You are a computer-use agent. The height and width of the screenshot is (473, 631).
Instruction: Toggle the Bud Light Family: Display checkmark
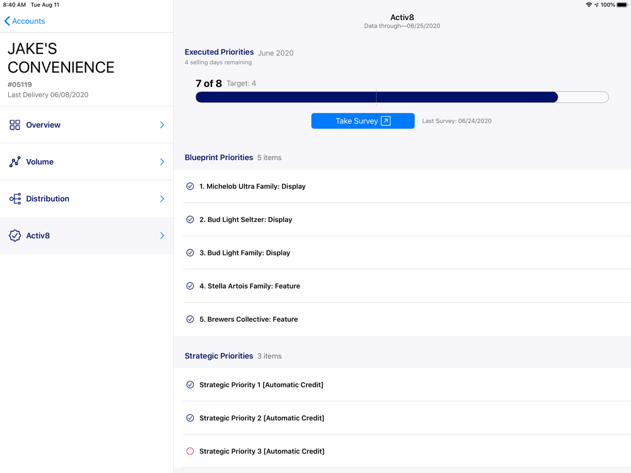tap(190, 253)
